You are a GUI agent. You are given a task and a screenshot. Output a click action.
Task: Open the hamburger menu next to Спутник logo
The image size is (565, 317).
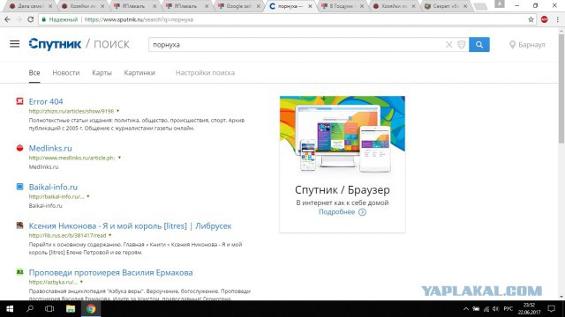(14, 44)
